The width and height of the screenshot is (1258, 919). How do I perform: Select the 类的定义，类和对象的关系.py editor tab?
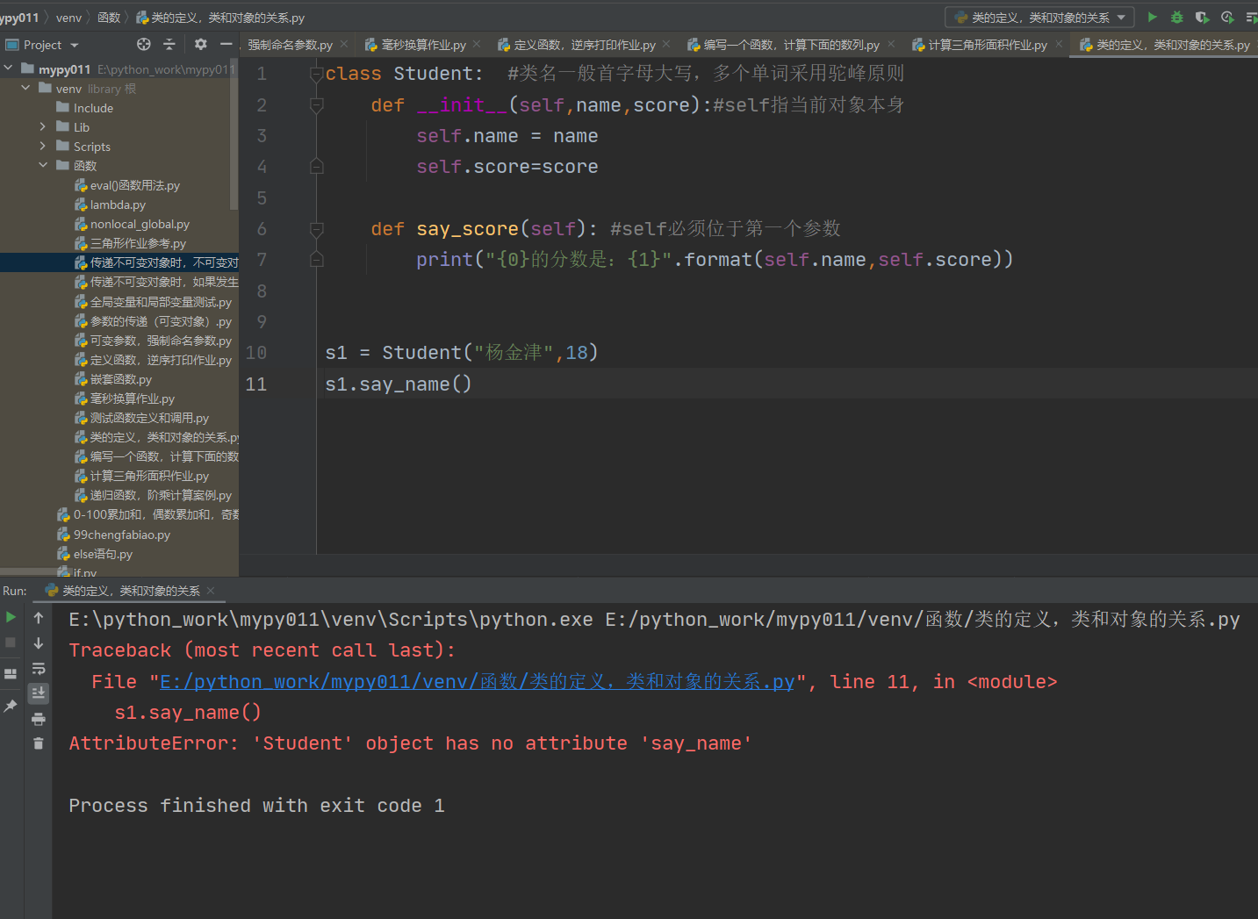1165,45
